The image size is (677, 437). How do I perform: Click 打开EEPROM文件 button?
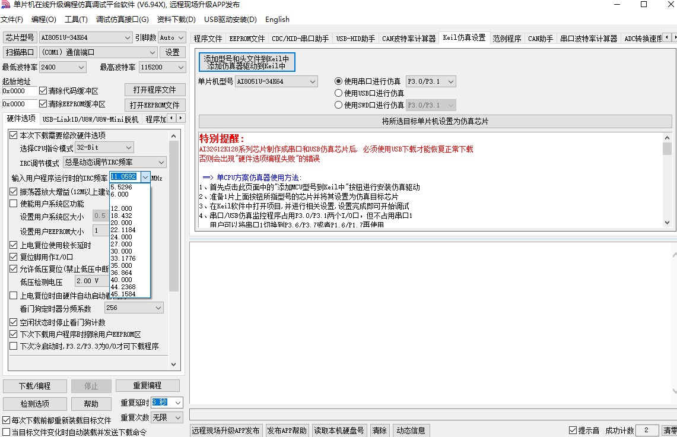pos(155,105)
